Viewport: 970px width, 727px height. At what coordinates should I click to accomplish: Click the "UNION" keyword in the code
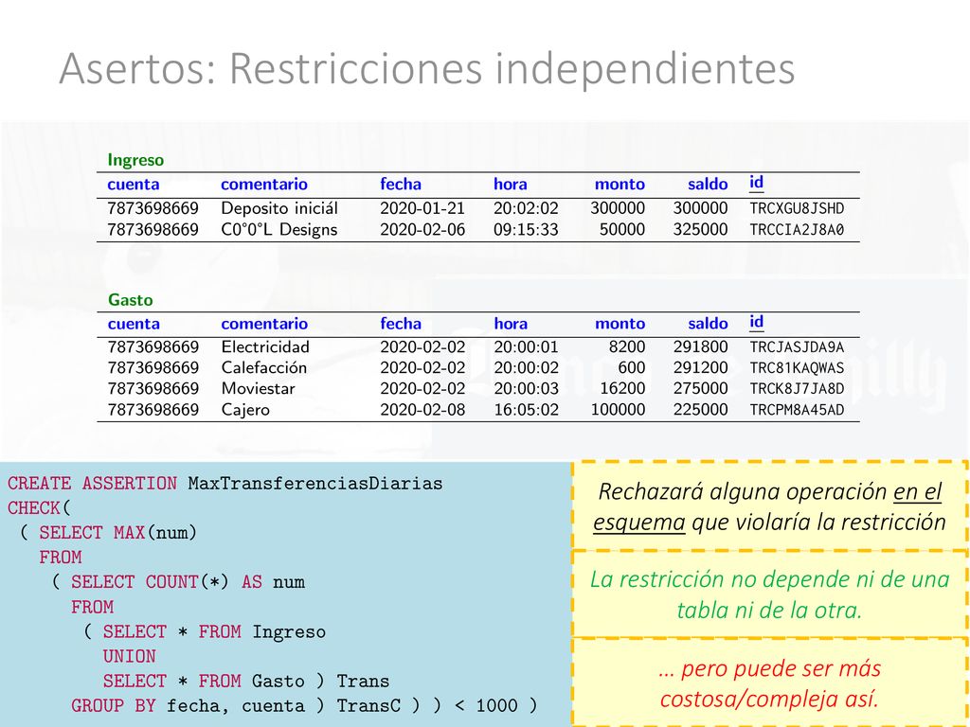click(129, 657)
